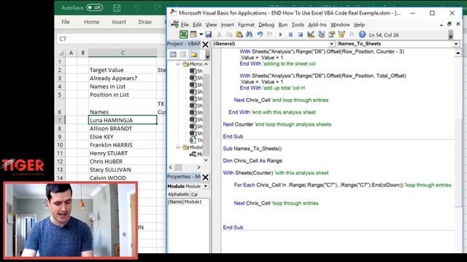Viewport: 467px width, 262px height.
Task: Toggle Design Mode icon in the toolbar
Action: (x=311, y=34)
